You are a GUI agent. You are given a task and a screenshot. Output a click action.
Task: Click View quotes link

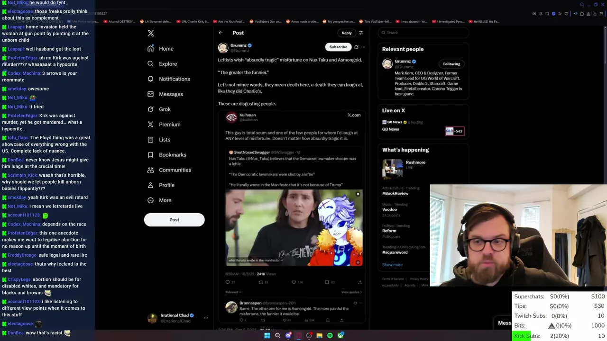point(351,292)
